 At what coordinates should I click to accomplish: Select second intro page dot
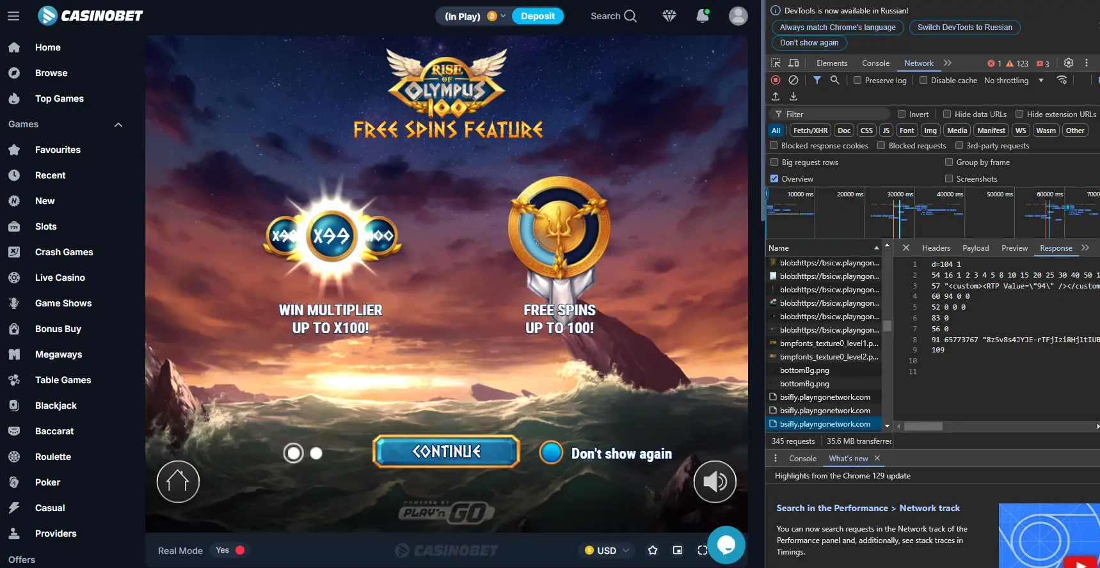pos(316,454)
